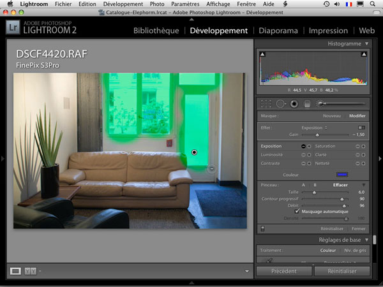
Task: Toggle effect buttons/sliders switch beside Exposition
Action: pyautogui.click(x=361, y=128)
